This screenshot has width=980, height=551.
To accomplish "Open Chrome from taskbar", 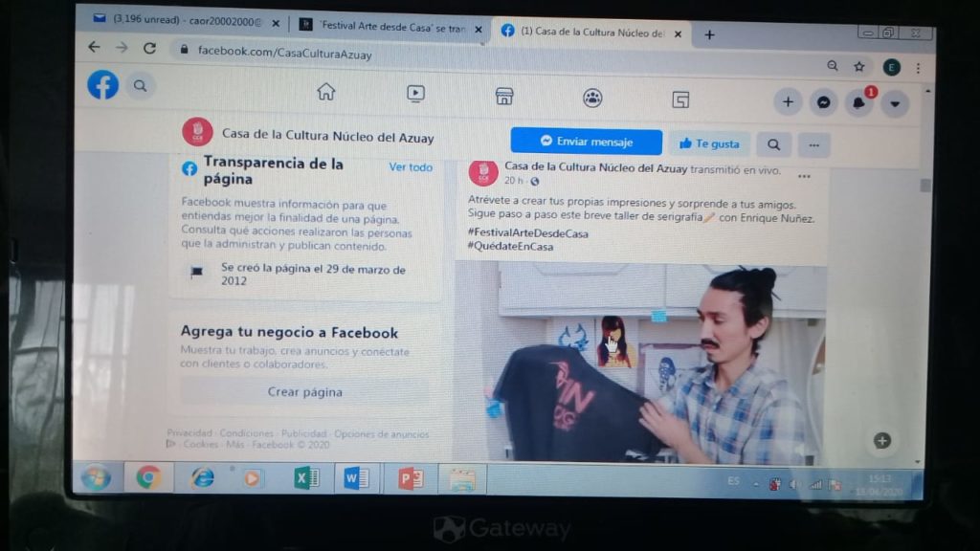I will click(148, 478).
